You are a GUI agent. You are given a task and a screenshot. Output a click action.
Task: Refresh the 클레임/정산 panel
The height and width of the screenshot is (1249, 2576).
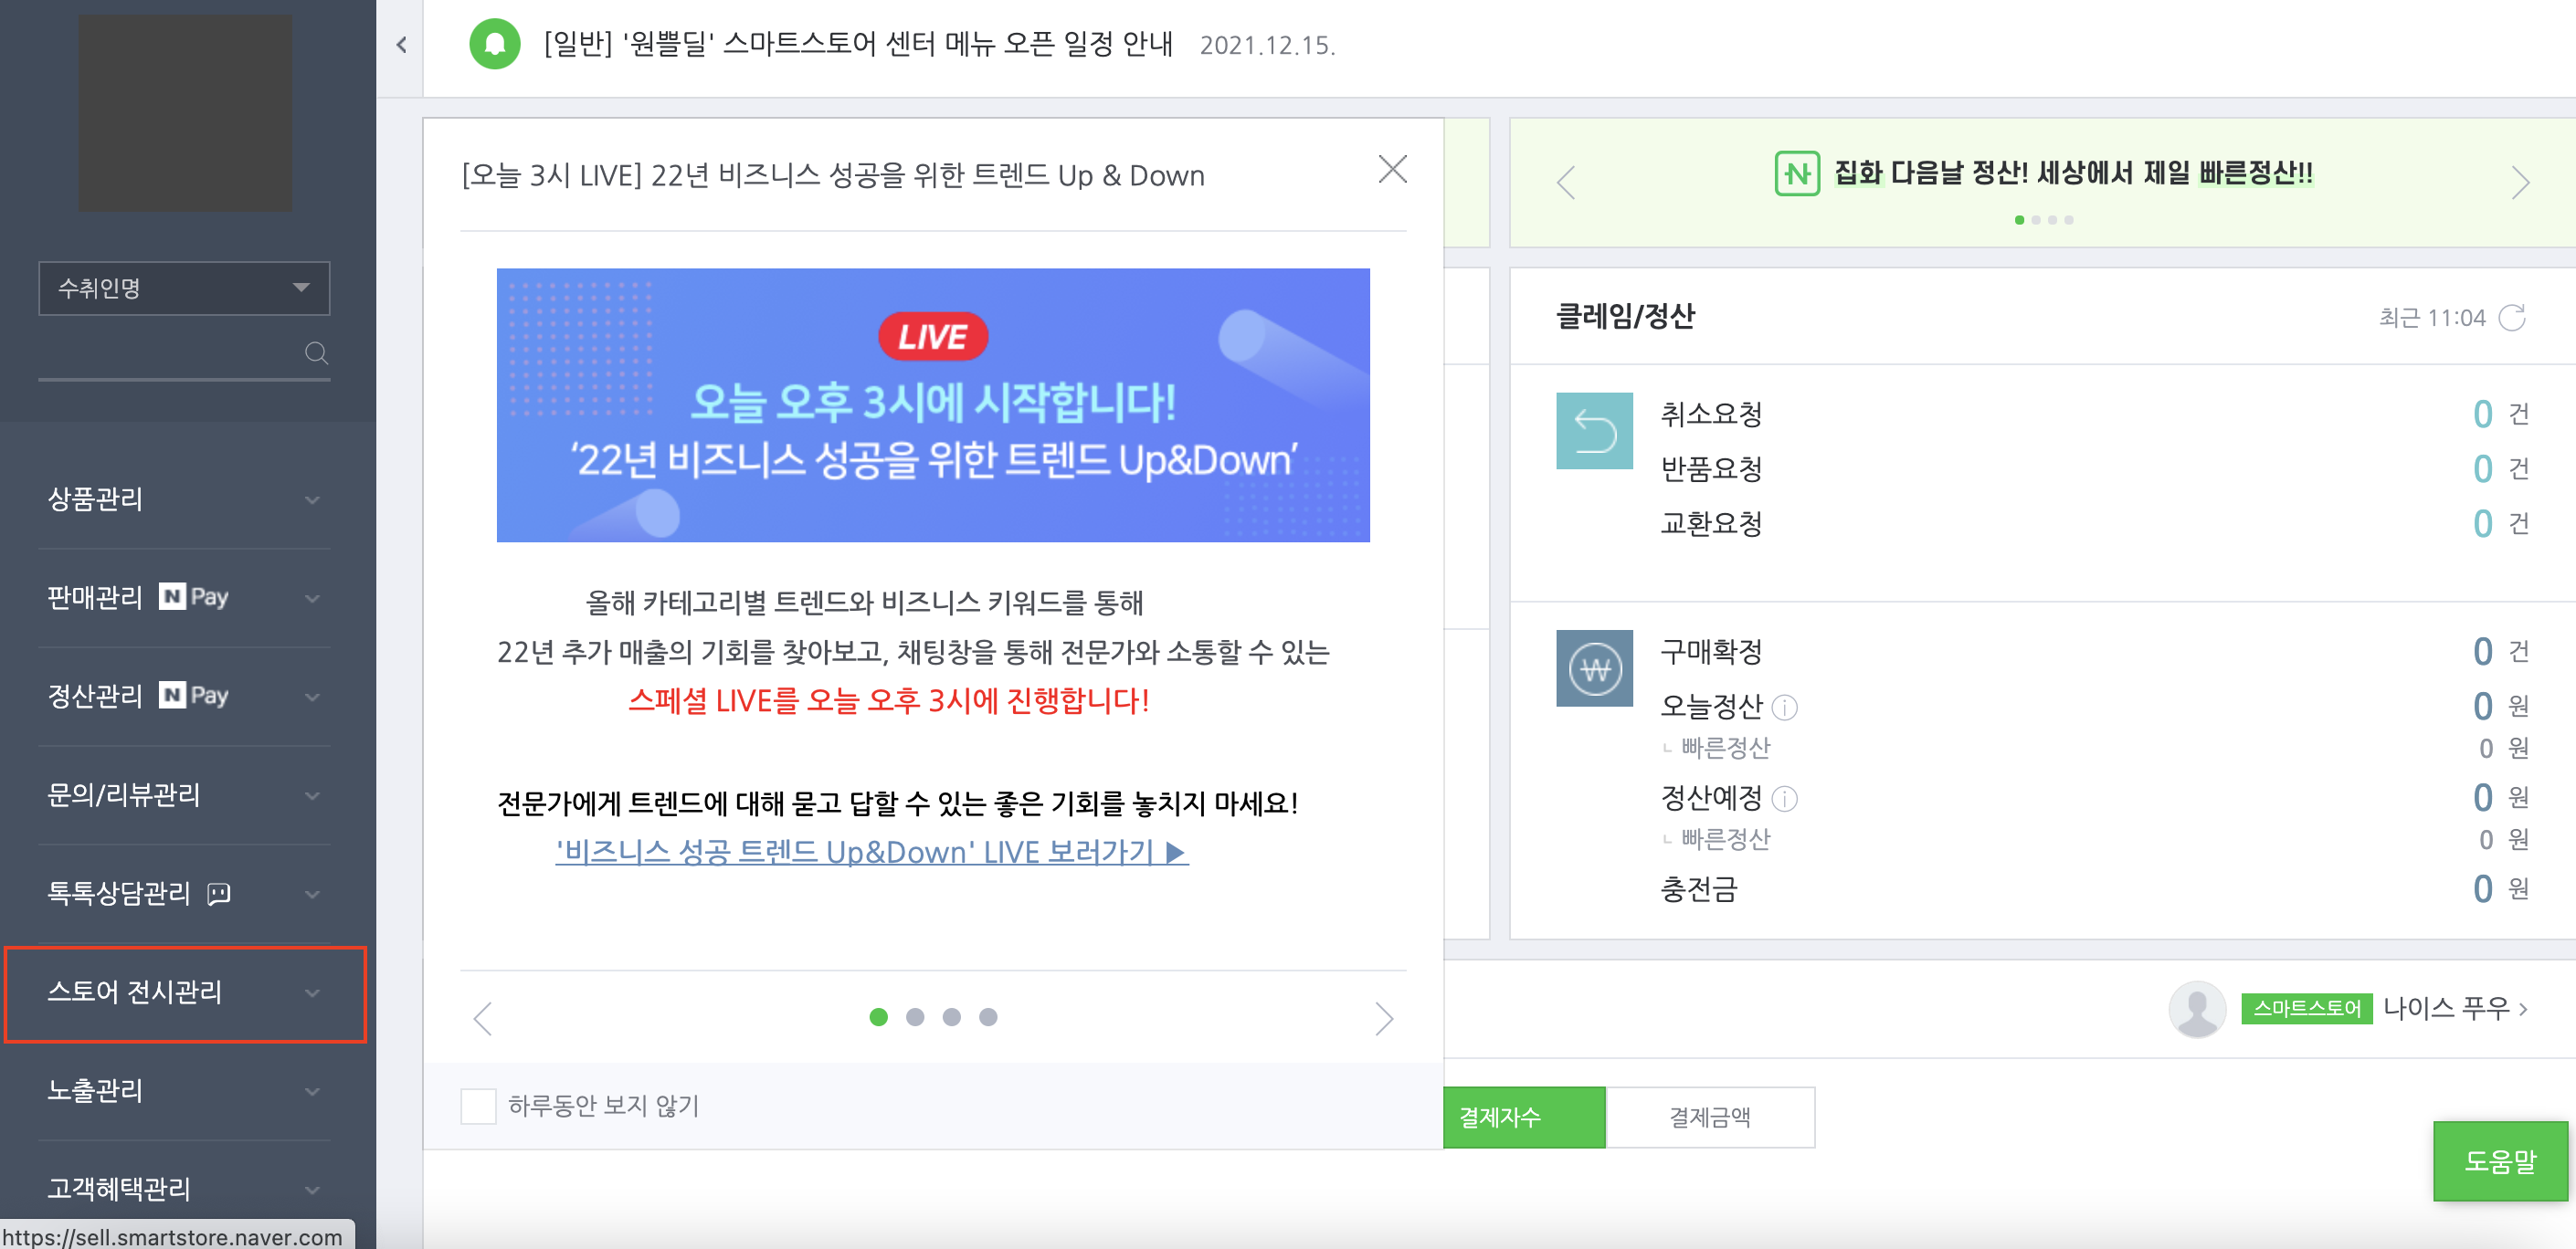pos(2512,318)
